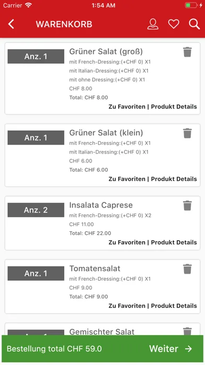205x365 pixels.
Task: Open the Insalata Caprese item title
Action: (x=101, y=205)
